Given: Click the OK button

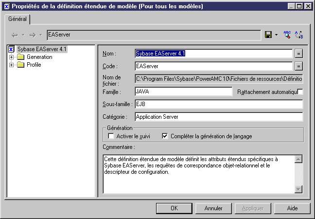Looking at the screenshot, I should pyautogui.click(x=174, y=208).
